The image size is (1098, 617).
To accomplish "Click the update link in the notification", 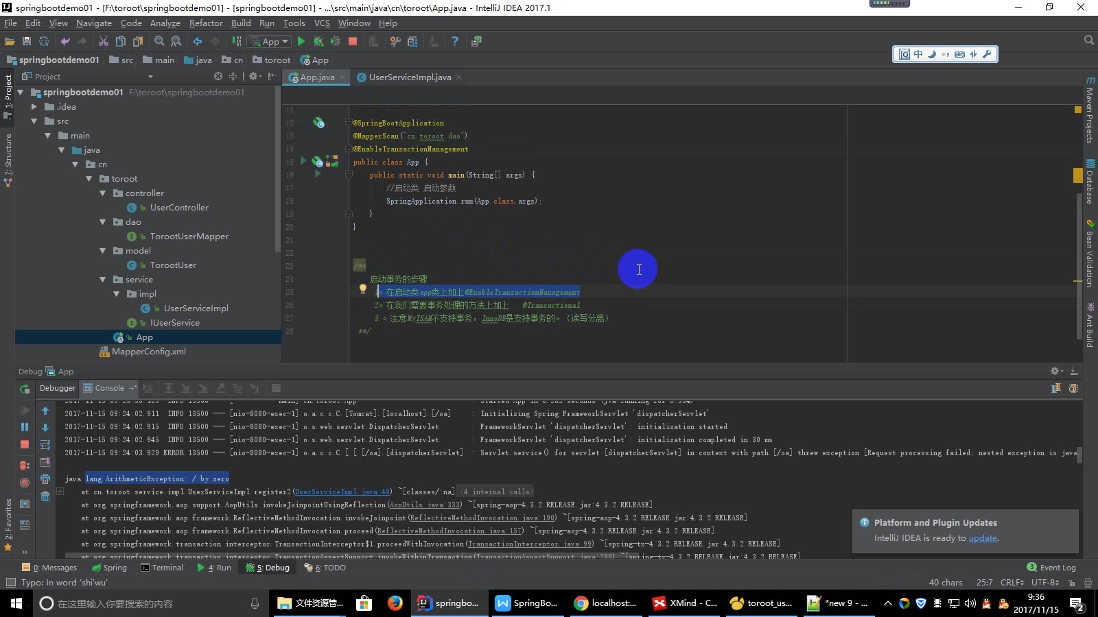I will pyautogui.click(x=983, y=538).
